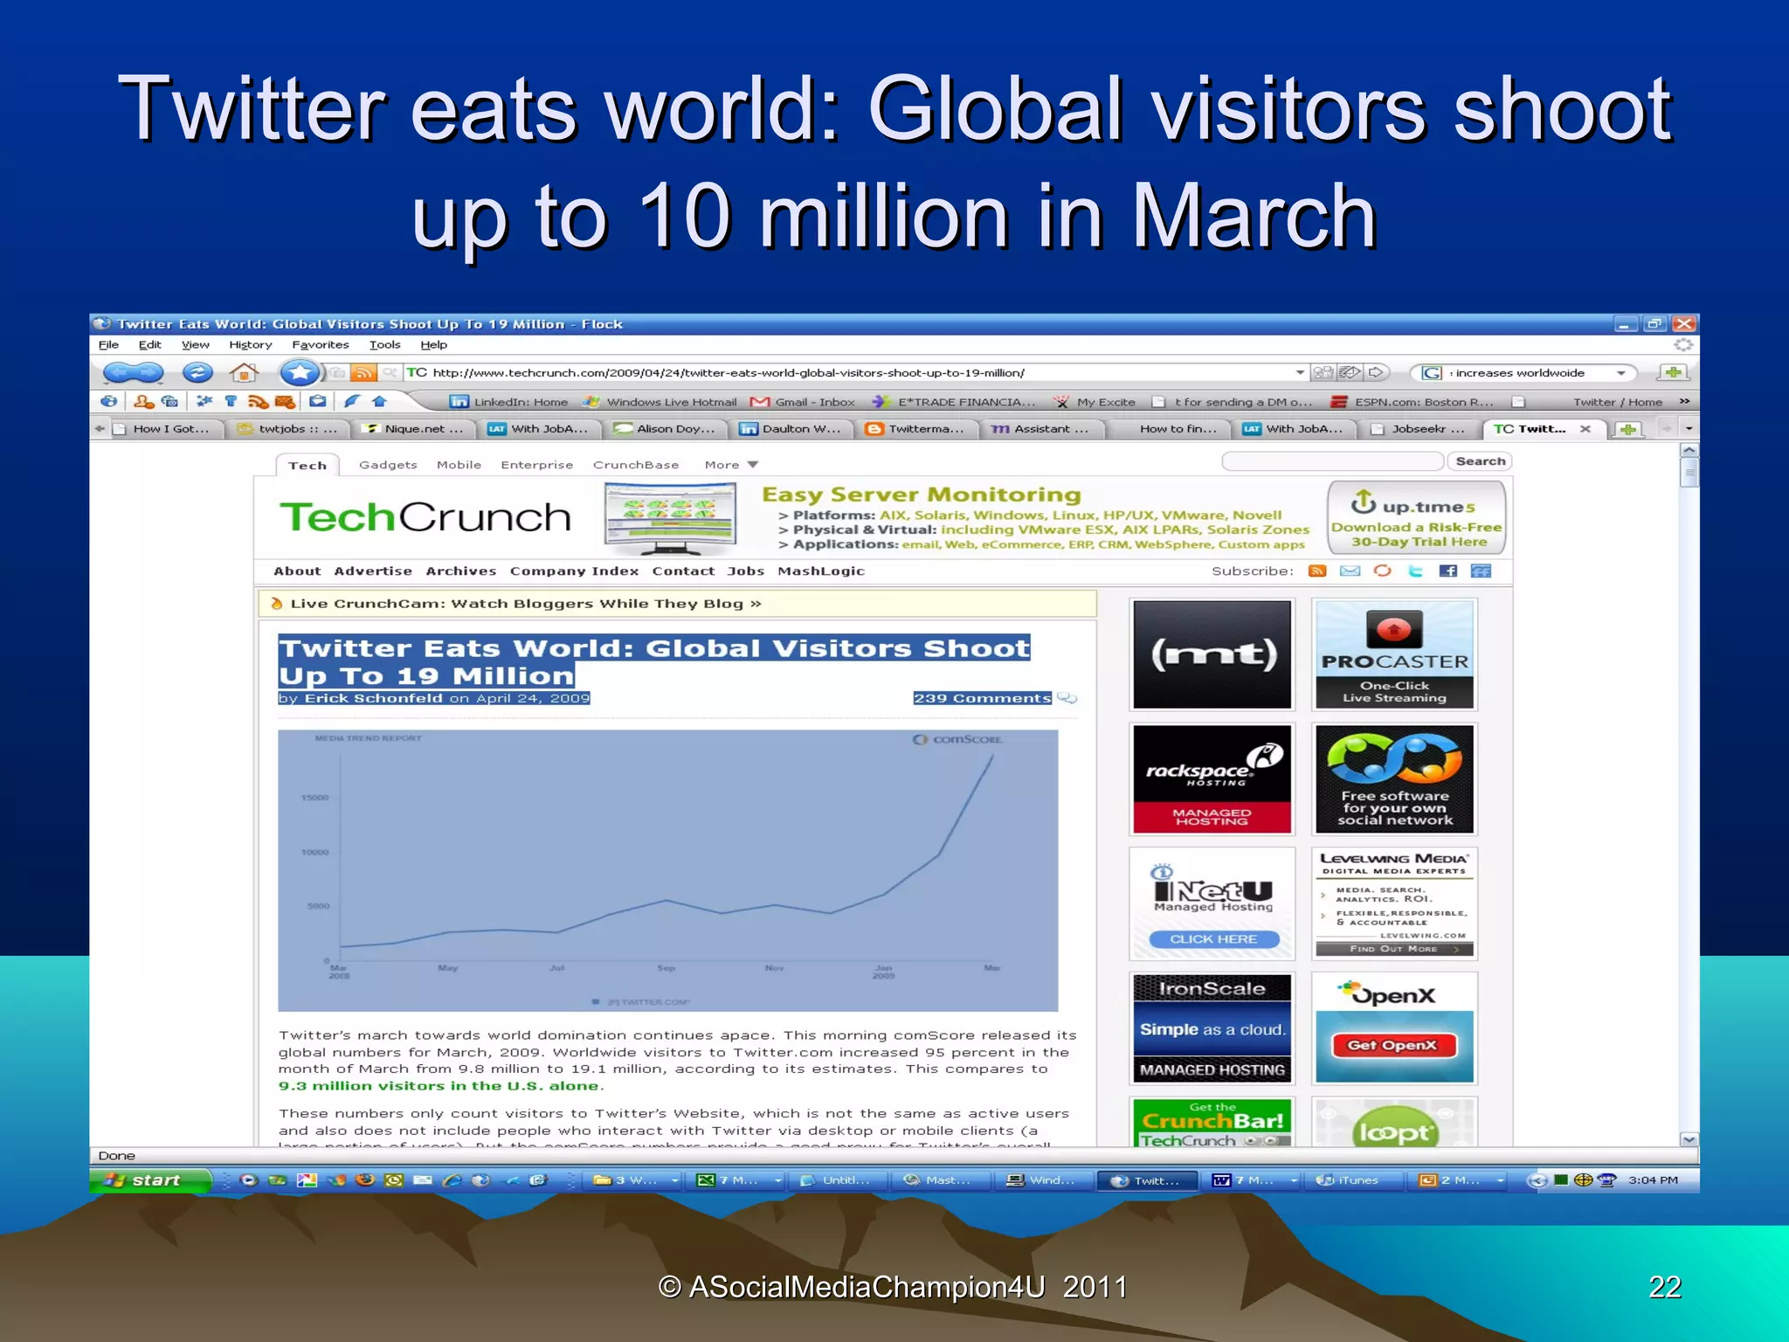
Task: Click the TechCrunch Search button
Action: coord(1480,461)
